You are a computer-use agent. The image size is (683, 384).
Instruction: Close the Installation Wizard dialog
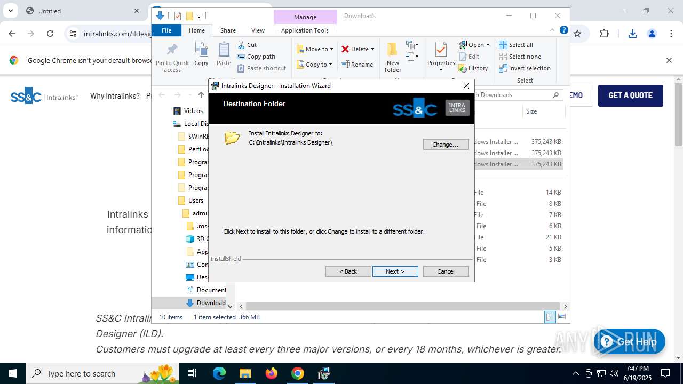pos(466,85)
